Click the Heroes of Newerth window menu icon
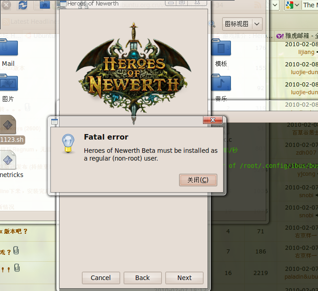Viewport: 318px width, 291px height. (63, 4)
